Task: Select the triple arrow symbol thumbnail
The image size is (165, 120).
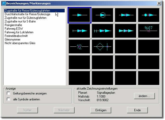Action: [x=126, y=31]
